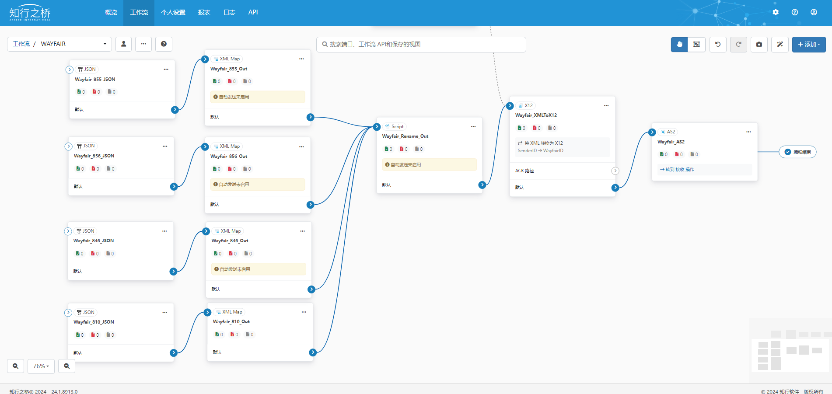Image resolution: width=832 pixels, height=394 pixels.
Task: Open options menu of Wayfair_XMLToX12 connector
Action: coord(606,105)
